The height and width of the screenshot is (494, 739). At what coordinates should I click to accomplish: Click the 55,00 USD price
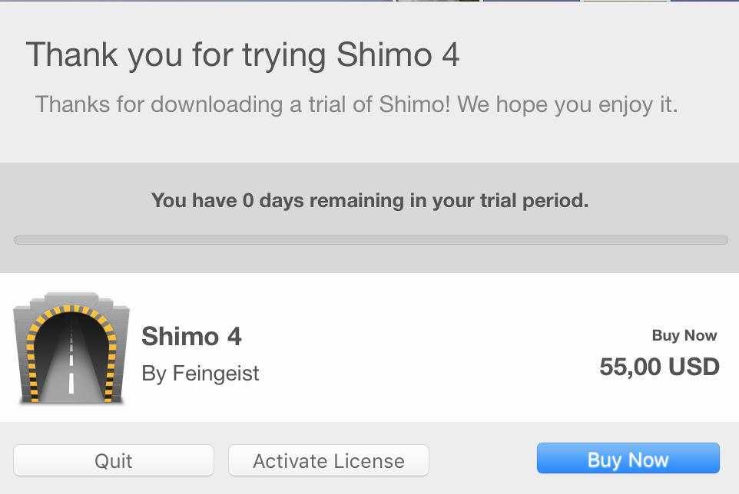click(x=659, y=367)
